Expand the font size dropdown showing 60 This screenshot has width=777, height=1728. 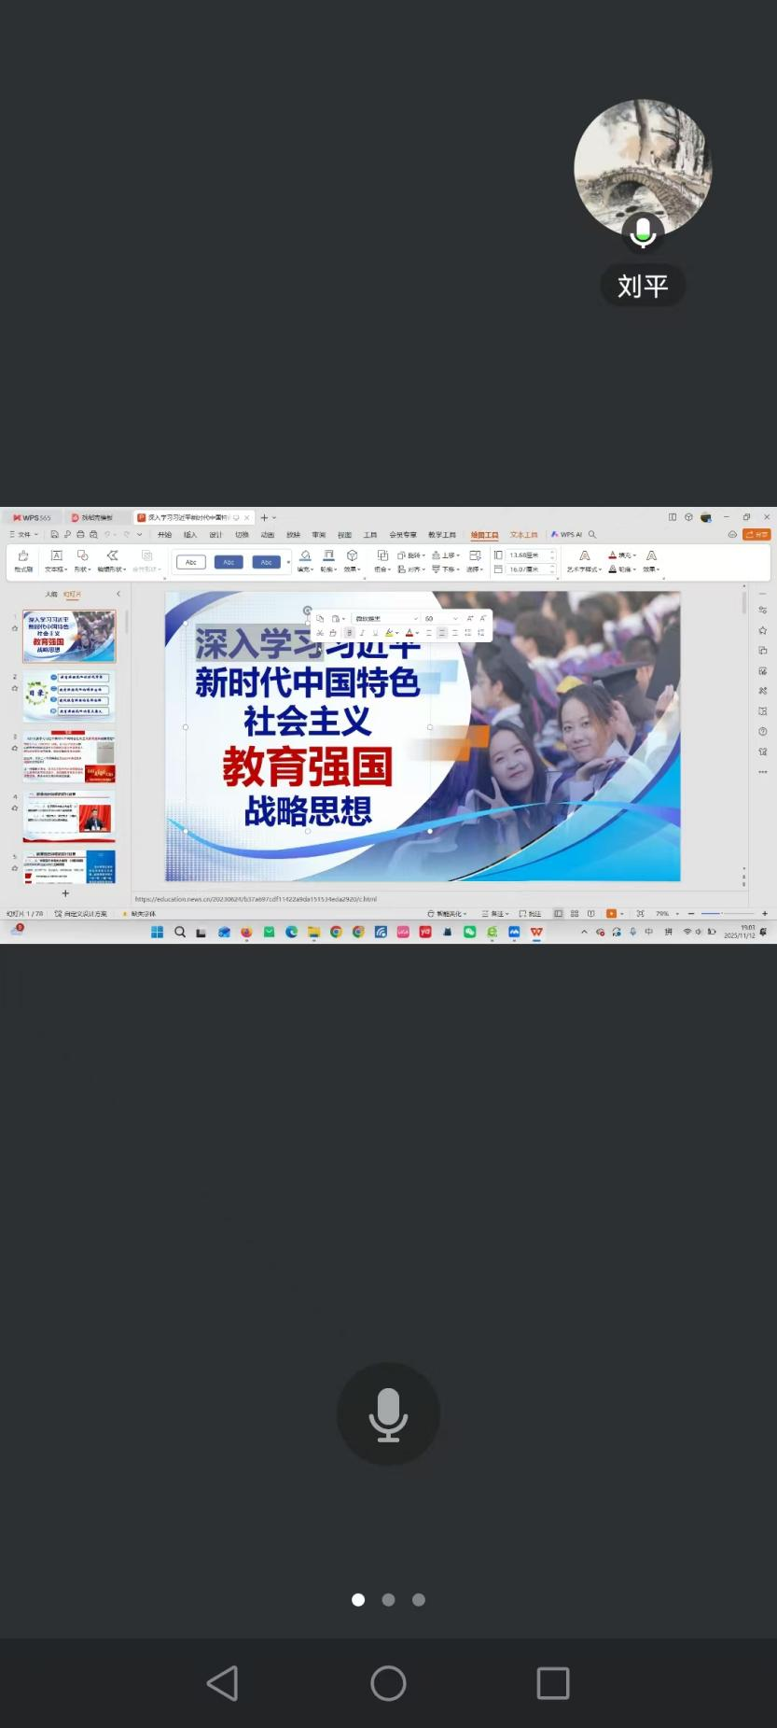point(455,619)
